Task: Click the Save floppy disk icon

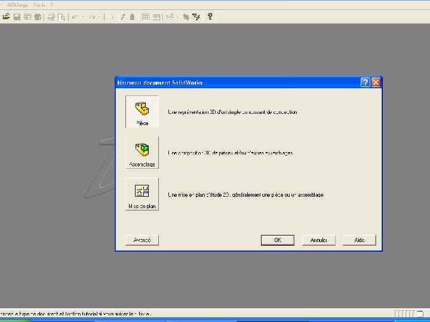Action: coord(17,17)
